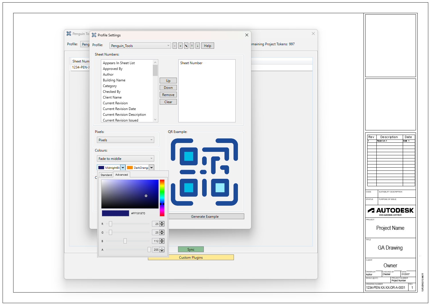432x306 pixels.
Task: Expand the Pixels dropdown
Action: coord(126,140)
